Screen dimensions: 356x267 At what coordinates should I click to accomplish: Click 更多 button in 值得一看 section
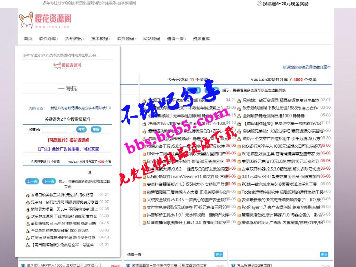(x=219, y=254)
